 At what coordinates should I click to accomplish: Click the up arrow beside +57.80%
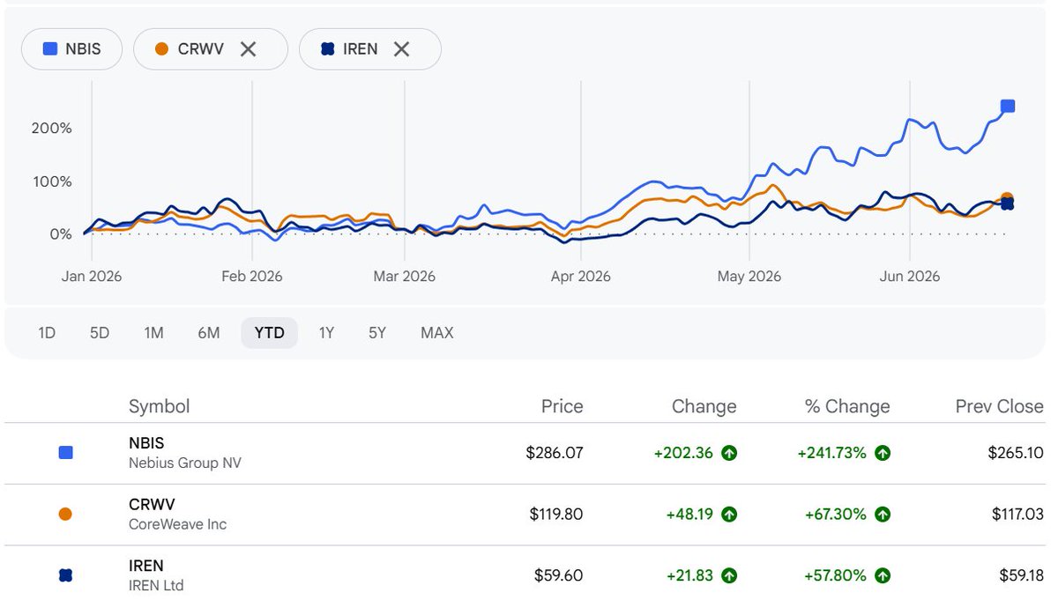[x=883, y=575]
